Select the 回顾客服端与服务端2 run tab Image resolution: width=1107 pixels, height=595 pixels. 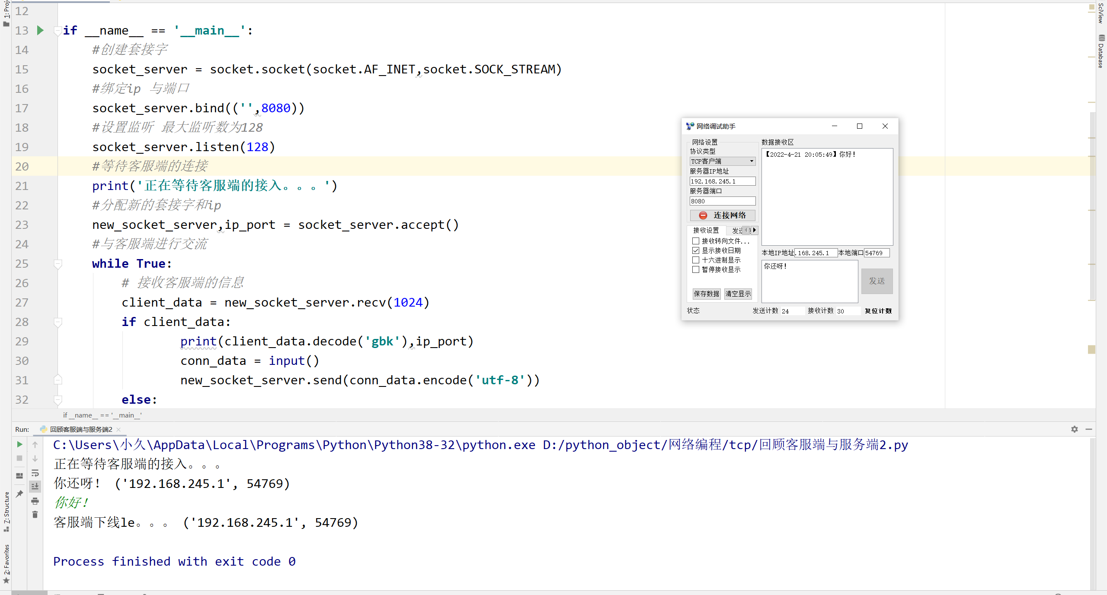(81, 429)
